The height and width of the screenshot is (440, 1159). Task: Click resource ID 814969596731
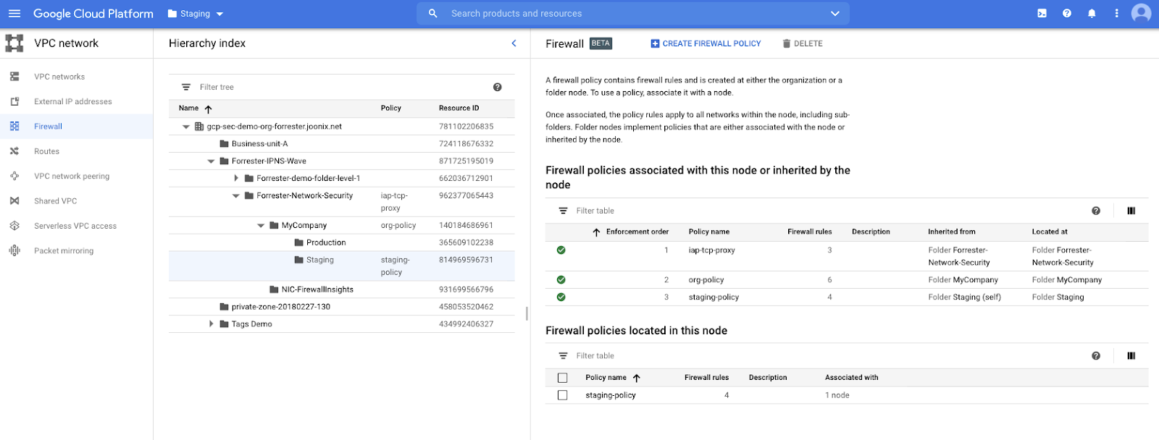(x=466, y=260)
